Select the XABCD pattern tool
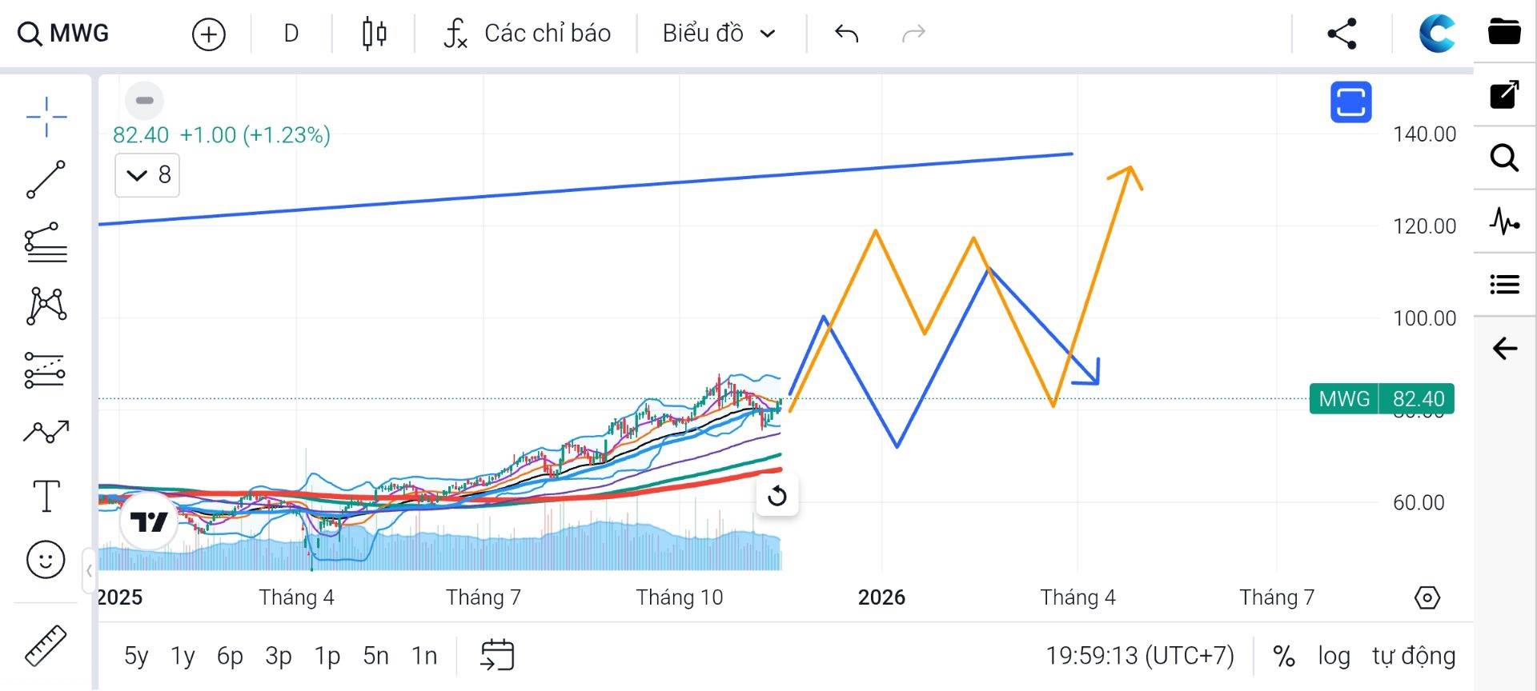Image resolution: width=1537 pixels, height=691 pixels. click(x=46, y=306)
